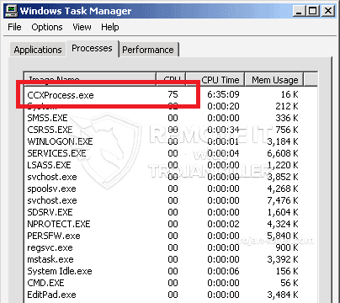Open the Help menu
Image resolution: width=340 pixels, height=303 pixels.
[x=110, y=27]
